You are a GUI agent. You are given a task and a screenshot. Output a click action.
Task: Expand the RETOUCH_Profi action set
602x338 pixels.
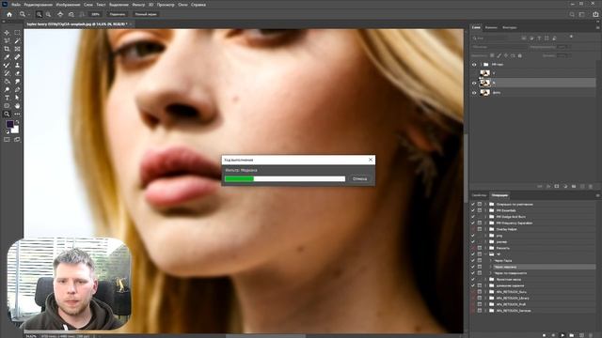(x=485, y=304)
